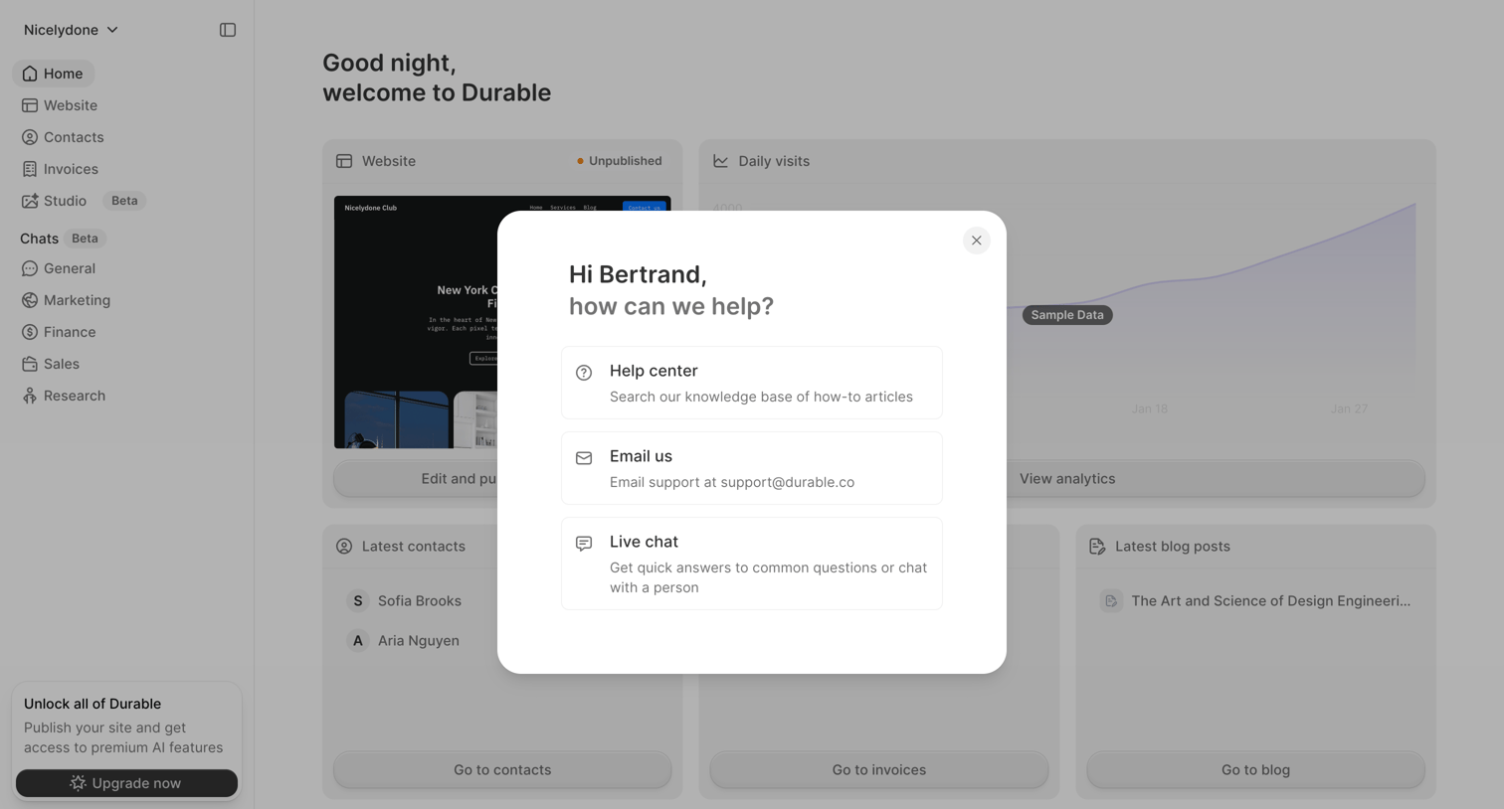
Task: Collapse the sidebar with the panel icon
Action: click(x=228, y=30)
